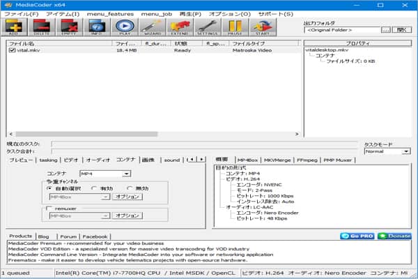Switch to the オーディオ tab

pos(98,160)
